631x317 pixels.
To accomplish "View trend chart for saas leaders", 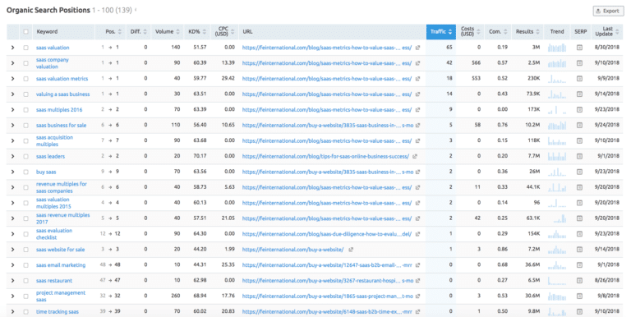I will click(557, 156).
